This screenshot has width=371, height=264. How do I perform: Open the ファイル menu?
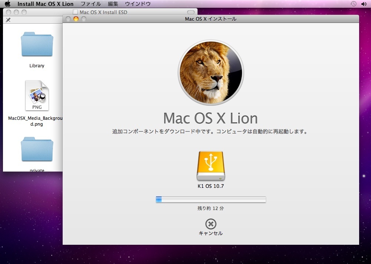click(91, 4)
